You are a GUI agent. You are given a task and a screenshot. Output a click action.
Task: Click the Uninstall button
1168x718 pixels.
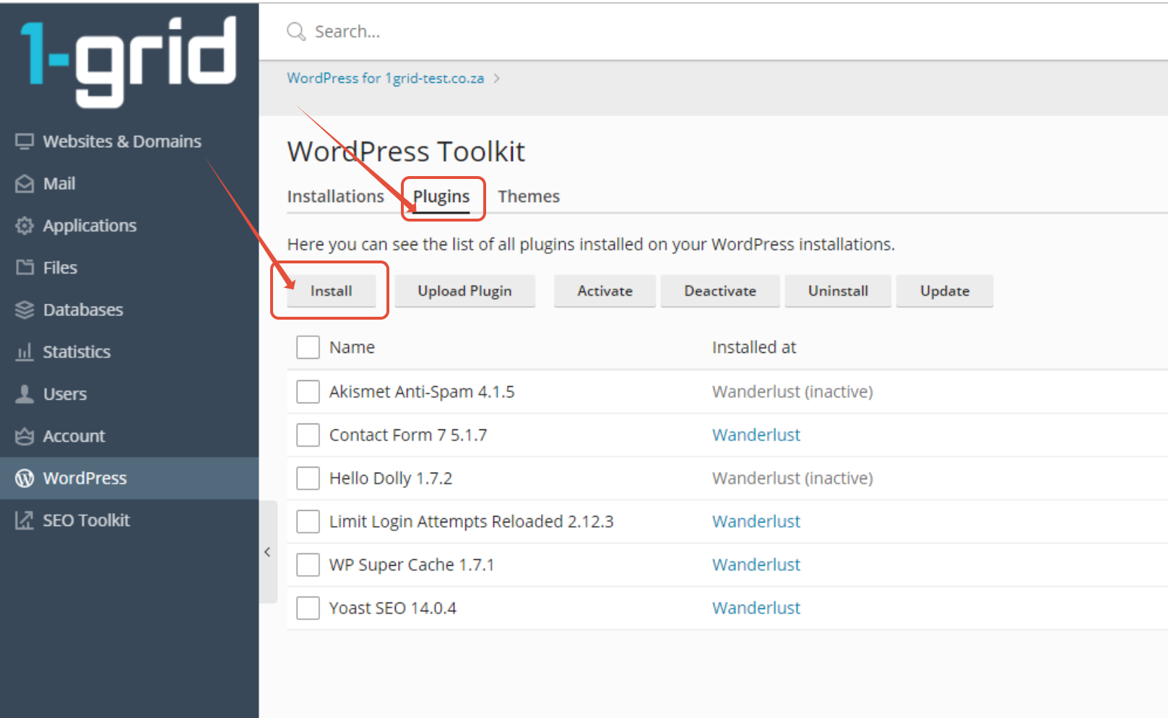pyautogui.click(x=838, y=291)
